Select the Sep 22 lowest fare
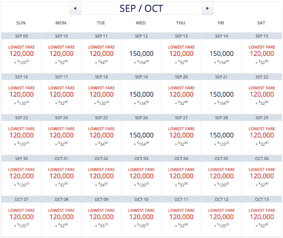The image size is (283, 238). [262, 95]
